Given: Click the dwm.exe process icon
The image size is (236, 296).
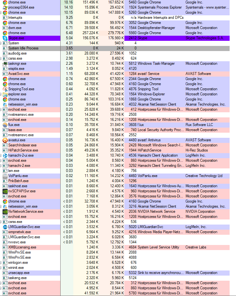Looking at the screenshot, I should pos(5,28).
